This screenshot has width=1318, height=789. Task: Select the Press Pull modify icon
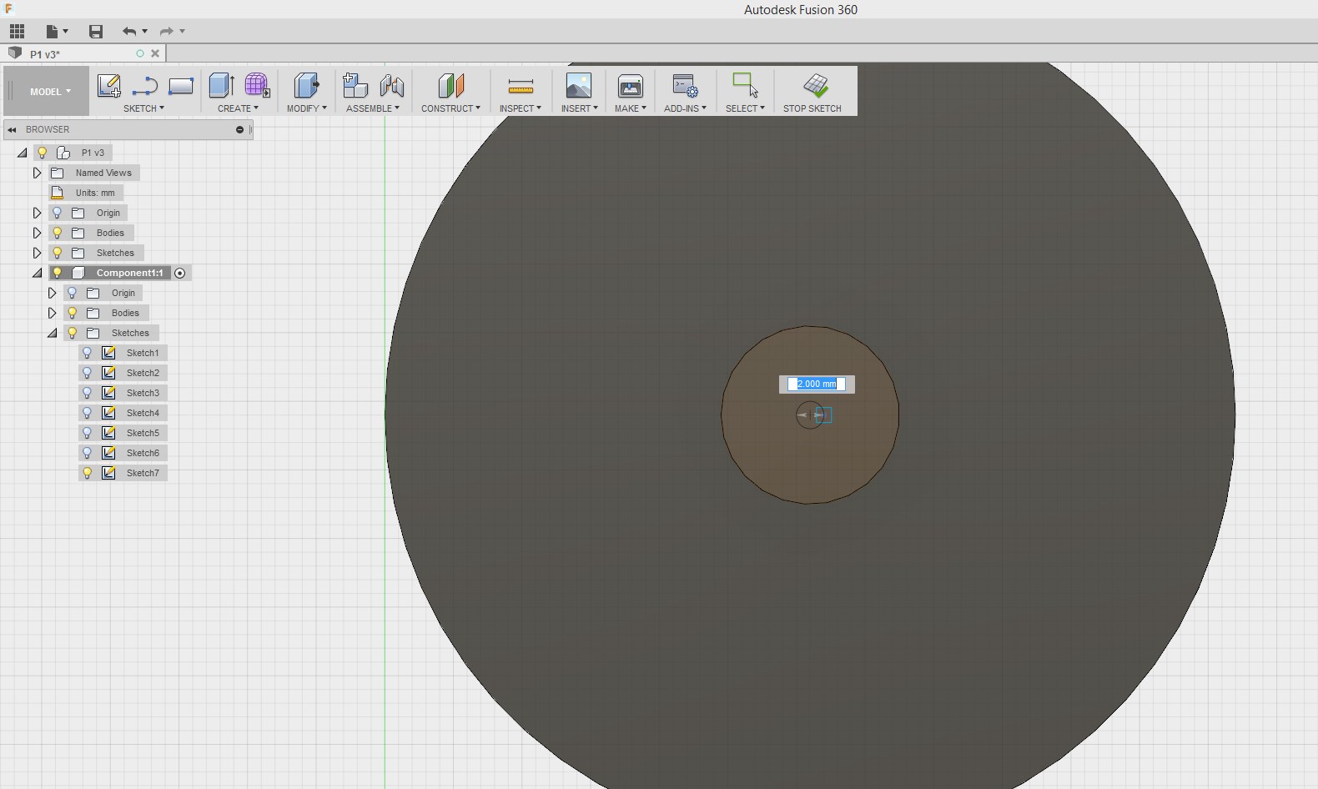306,85
